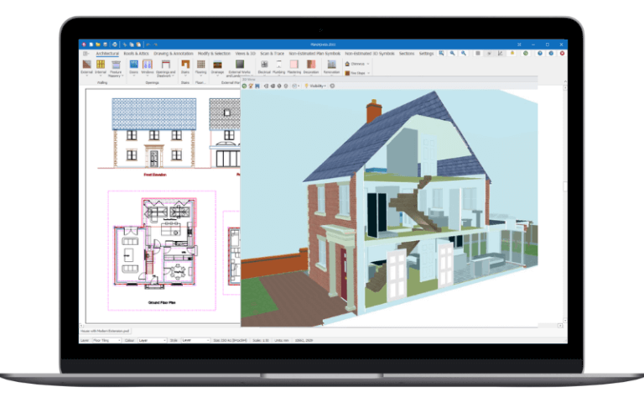This screenshot has height=403, width=644.
Task: Toggle Visibility options in 3D view toolbar
Action: (315, 86)
